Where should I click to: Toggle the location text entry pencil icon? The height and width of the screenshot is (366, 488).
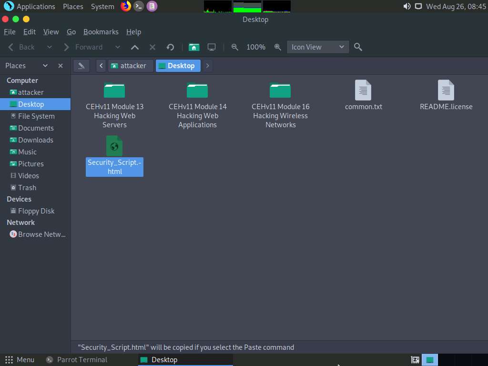[81, 65]
